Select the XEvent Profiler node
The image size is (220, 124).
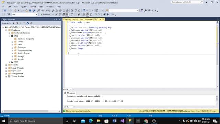tap(18, 76)
